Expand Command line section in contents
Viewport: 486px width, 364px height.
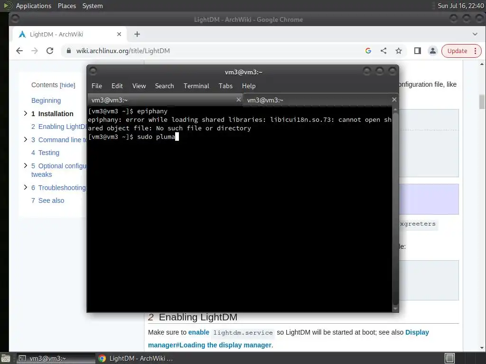pyautogui.click(x=26, y=140)
